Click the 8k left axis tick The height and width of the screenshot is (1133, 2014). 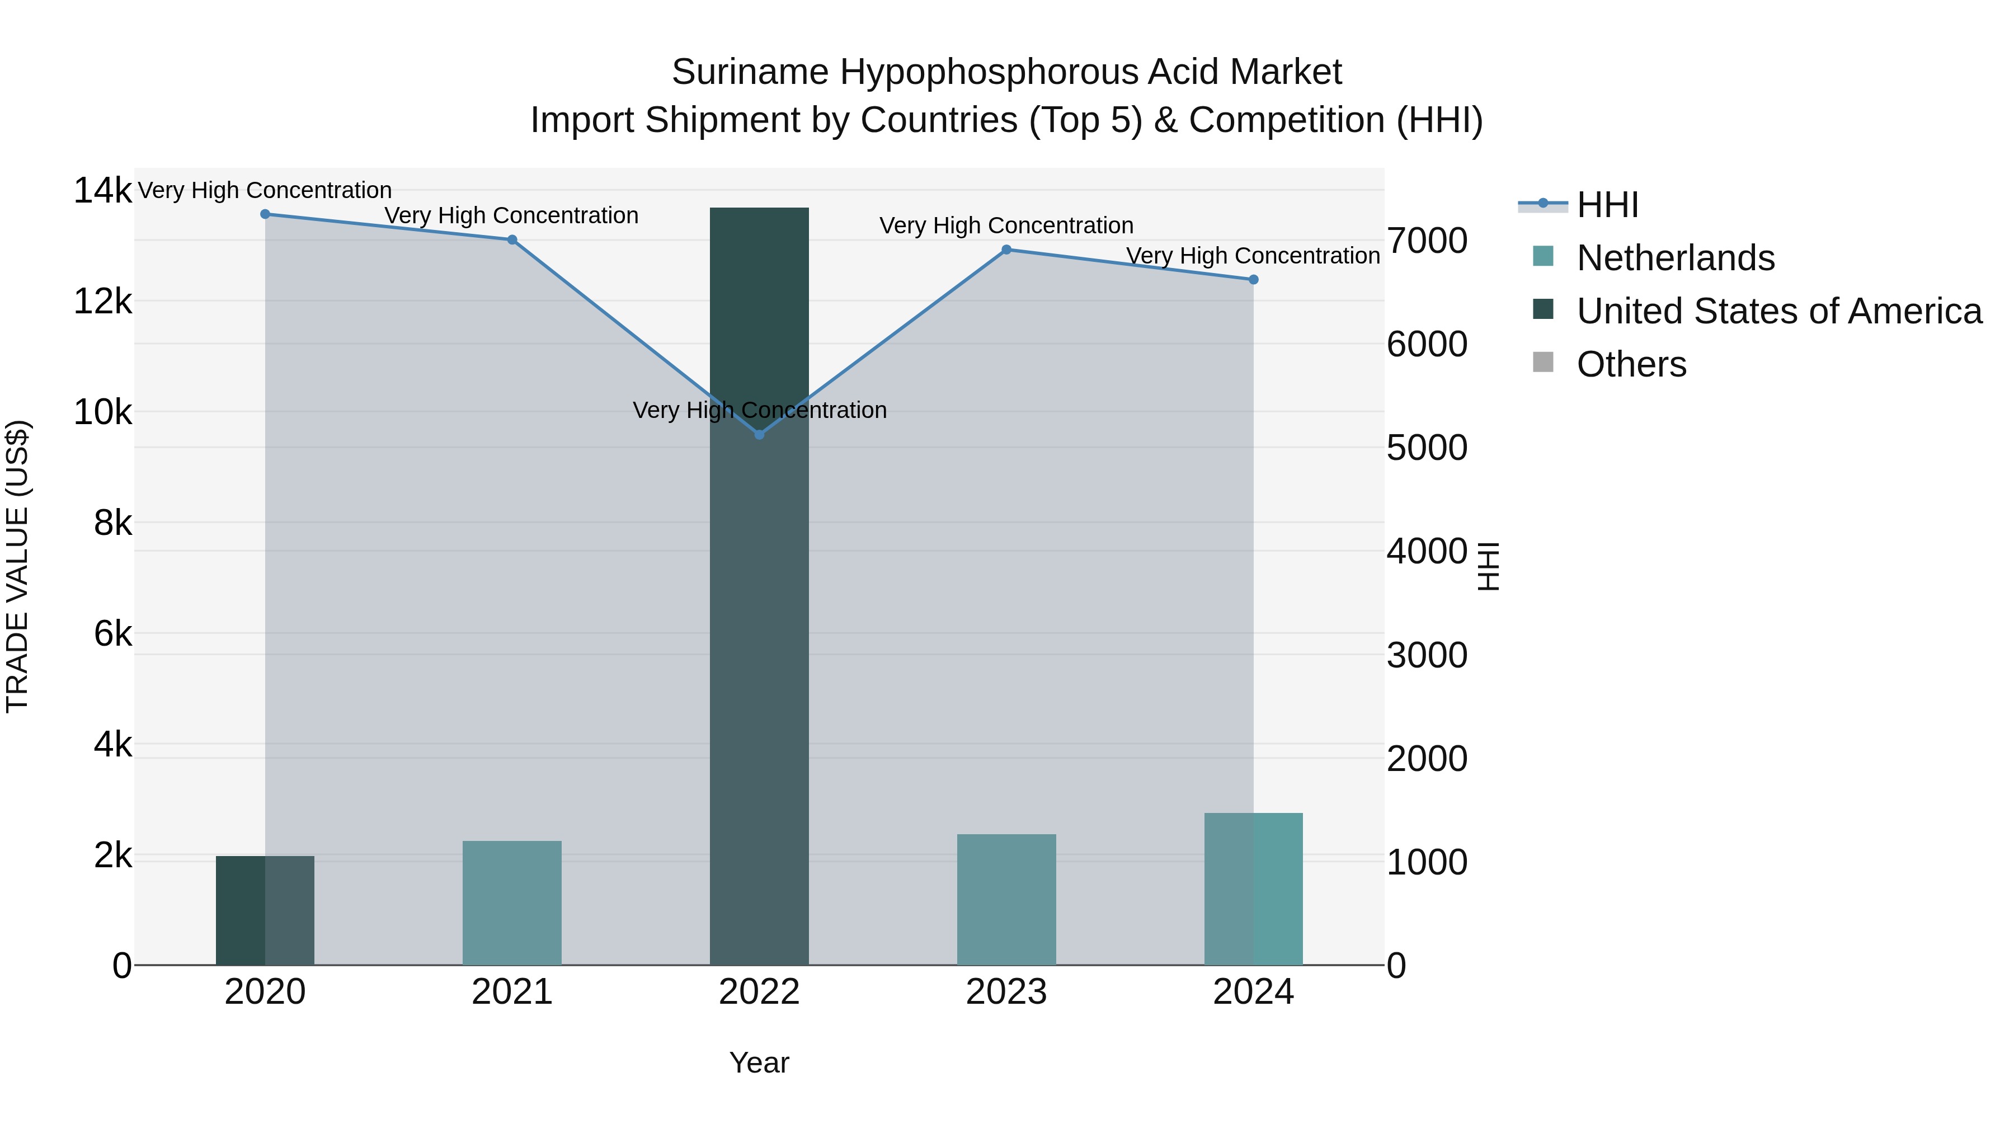pos(112,523)
